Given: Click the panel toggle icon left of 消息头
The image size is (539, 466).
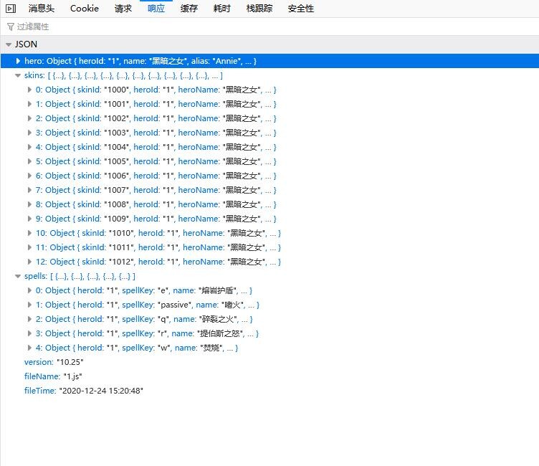Looking at the screenshot, I should [10, 9].
